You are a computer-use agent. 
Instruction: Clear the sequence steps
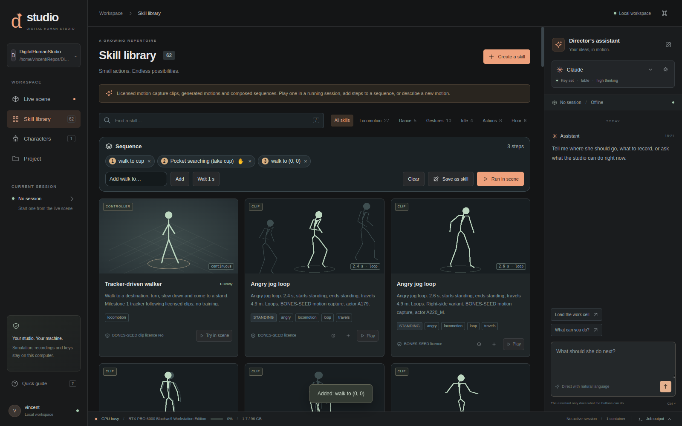click(x=413, y=179)
